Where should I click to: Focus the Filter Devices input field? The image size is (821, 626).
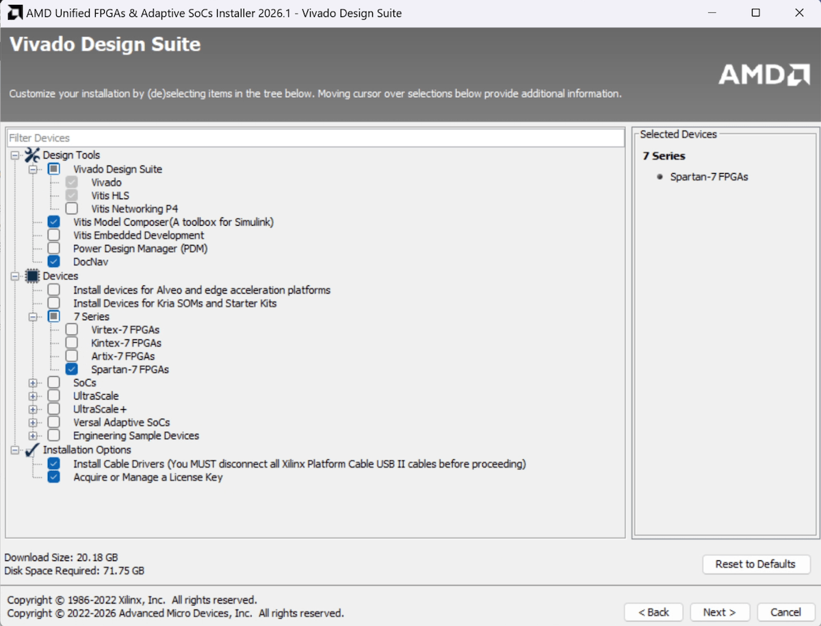tap(315, 138)
